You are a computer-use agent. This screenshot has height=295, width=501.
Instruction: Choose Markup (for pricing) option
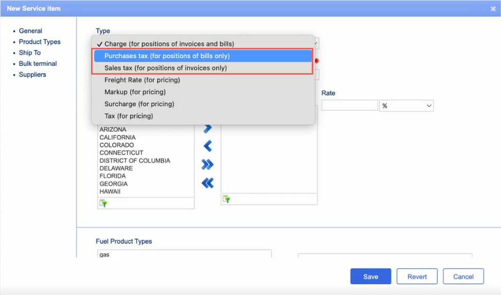click(135, 92)
